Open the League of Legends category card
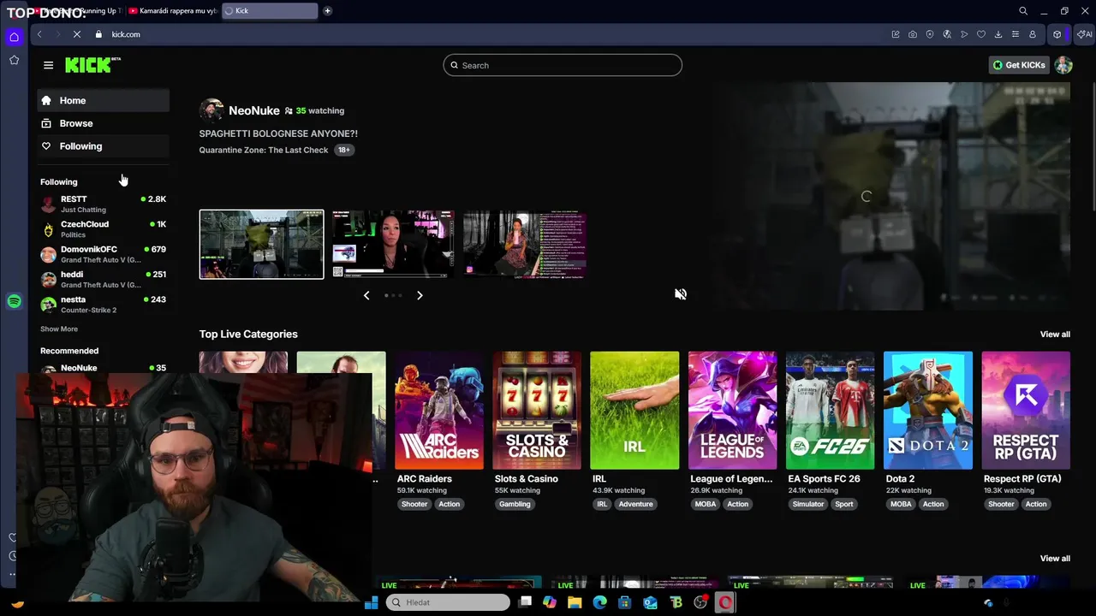Image resolution: width=1096 pixels, height=616 pixels. (732, 411)
